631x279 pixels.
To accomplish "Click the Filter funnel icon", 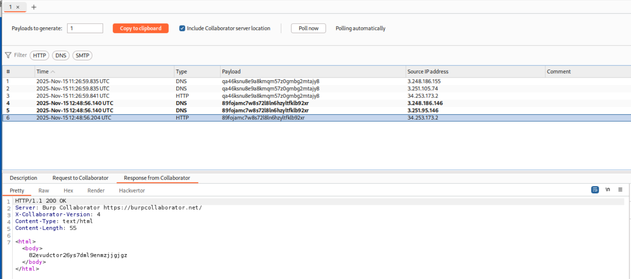I will click(x=8, y=55).
